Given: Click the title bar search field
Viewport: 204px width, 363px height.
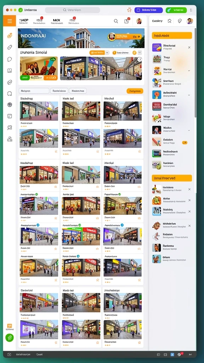Looking at the screenshot, I should pos(72,10).
